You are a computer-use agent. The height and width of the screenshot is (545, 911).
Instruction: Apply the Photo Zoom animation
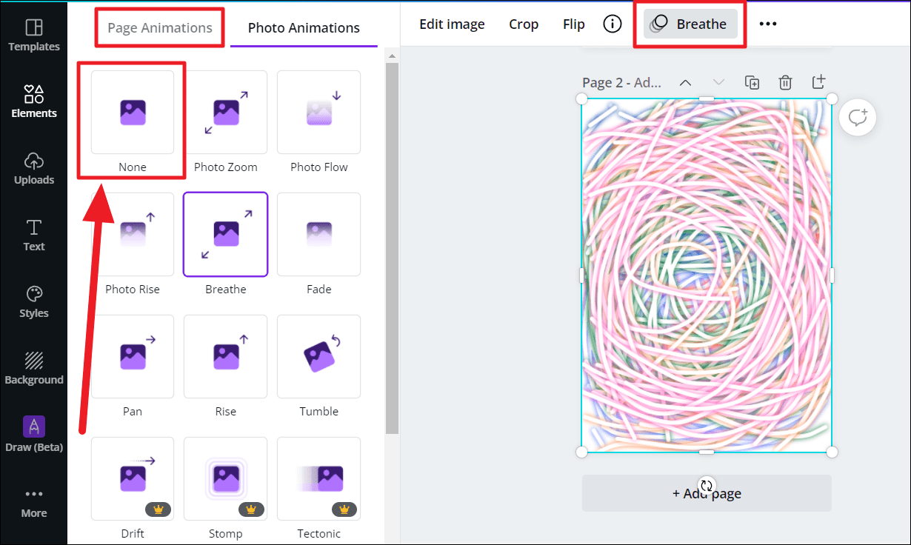point(225,113)
